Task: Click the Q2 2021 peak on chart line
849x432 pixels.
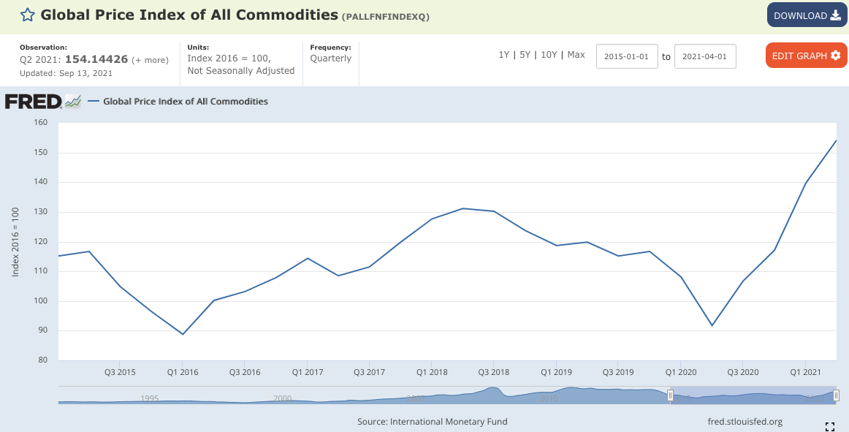Action: pos(836,140)
